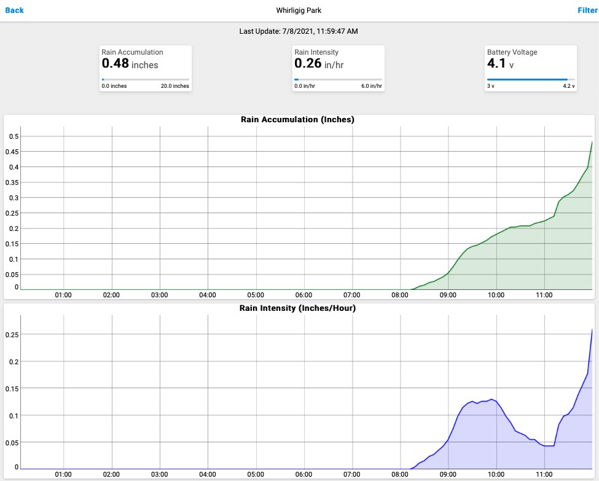Screen dimensions: 599x481
Task: Click the 4.1 v battery reading
Action: tap(500, 63)
